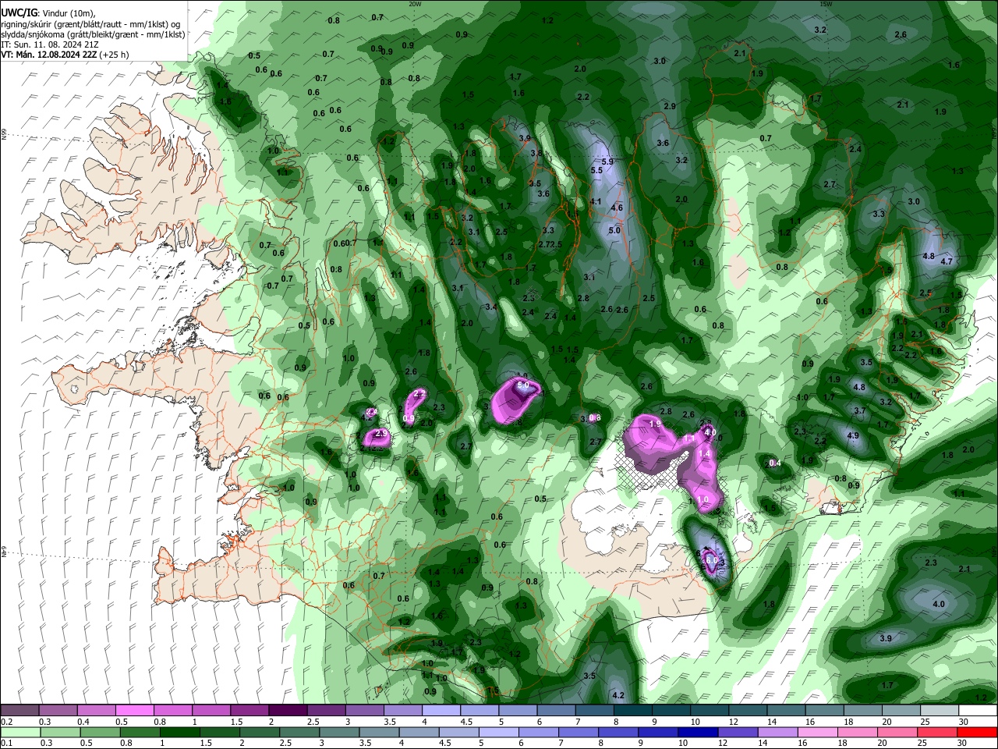Click the '15W' longitude label at the top

tap(826, 3)
